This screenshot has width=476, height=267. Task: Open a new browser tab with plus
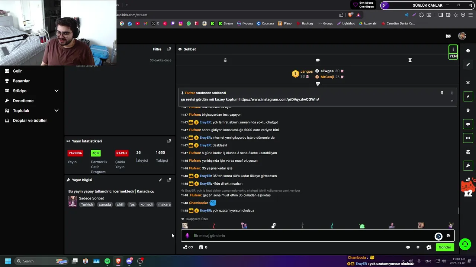point(127,5)
